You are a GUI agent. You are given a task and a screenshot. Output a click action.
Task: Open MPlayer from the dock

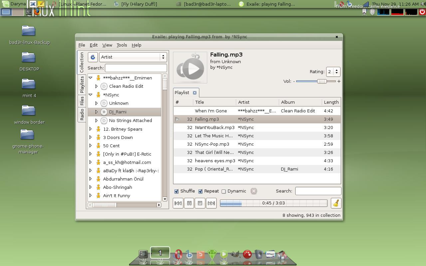[x=271, y=254]
